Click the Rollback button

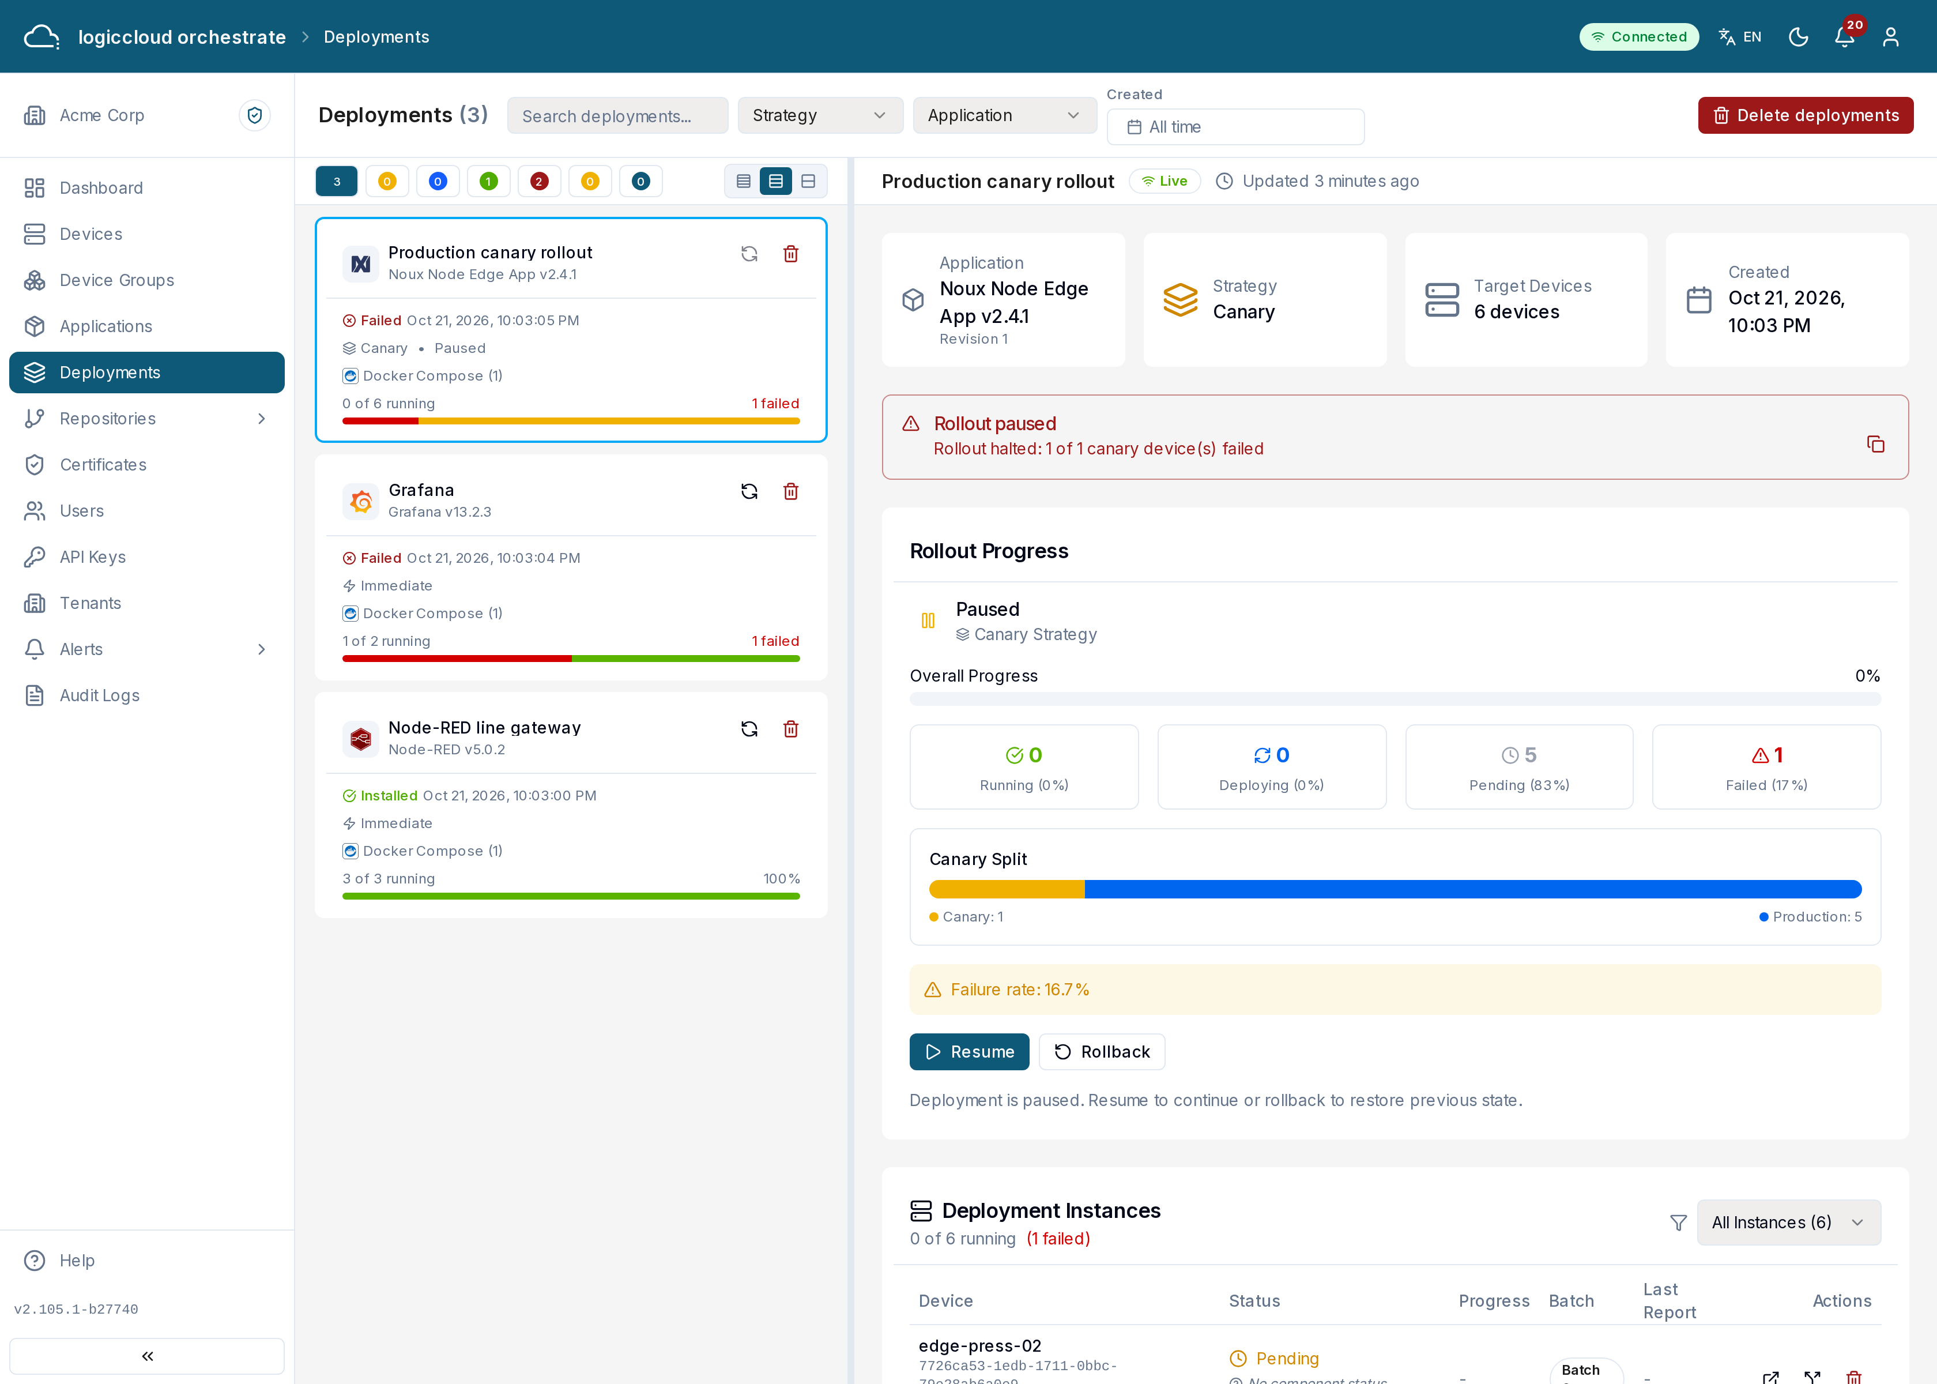(x=1102, y=1052)
